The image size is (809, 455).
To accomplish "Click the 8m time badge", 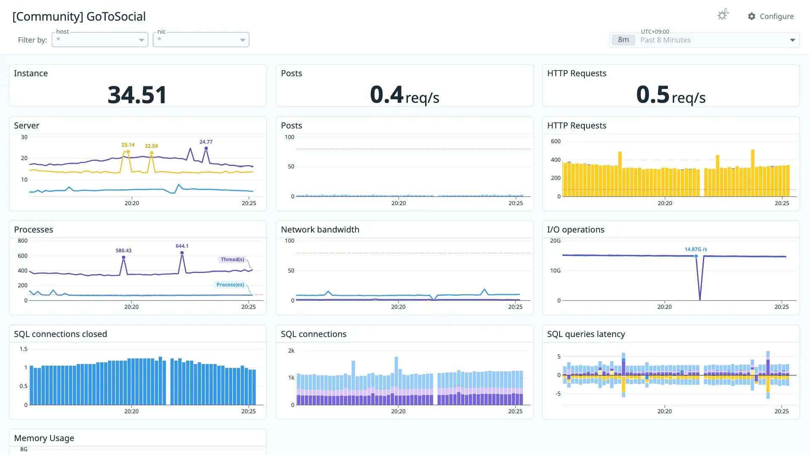I will [623, 40].
